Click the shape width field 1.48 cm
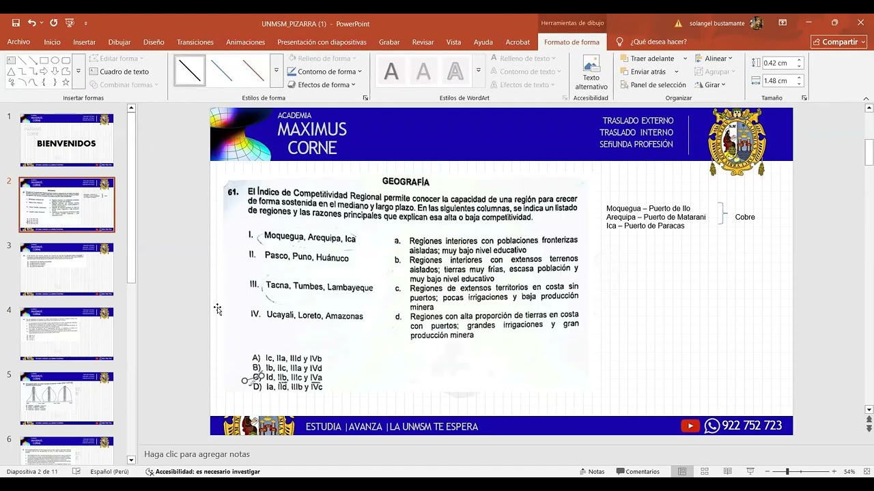This screenshot has width=874, height=491. pos(777,80)
